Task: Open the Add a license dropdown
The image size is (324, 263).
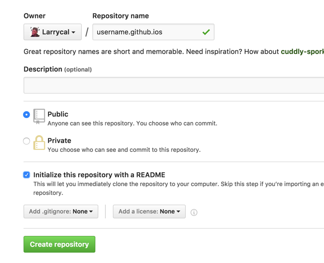Action: tap(149, 212)
